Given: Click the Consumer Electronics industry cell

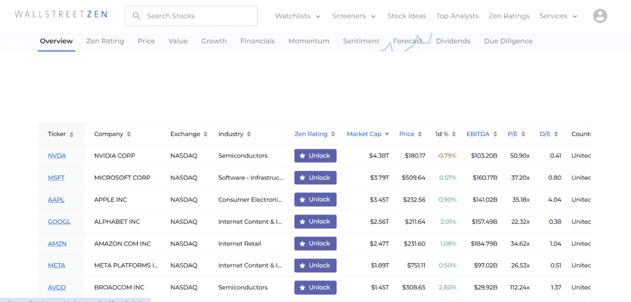Looking at the screenshot, I should pyautogui.click(x=250, y=200).
